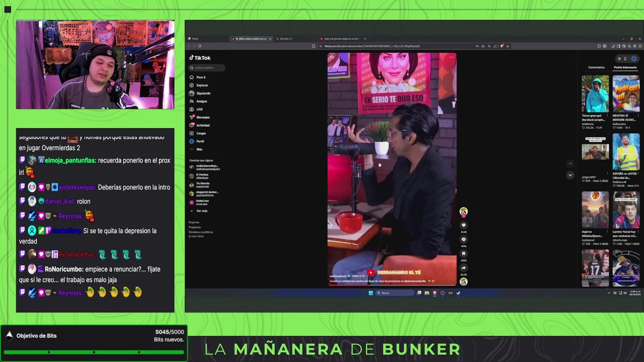Like the TikTok video heart icon
Image resolution: width=644 pixels, height=362 pixels.
coord(463,226)
